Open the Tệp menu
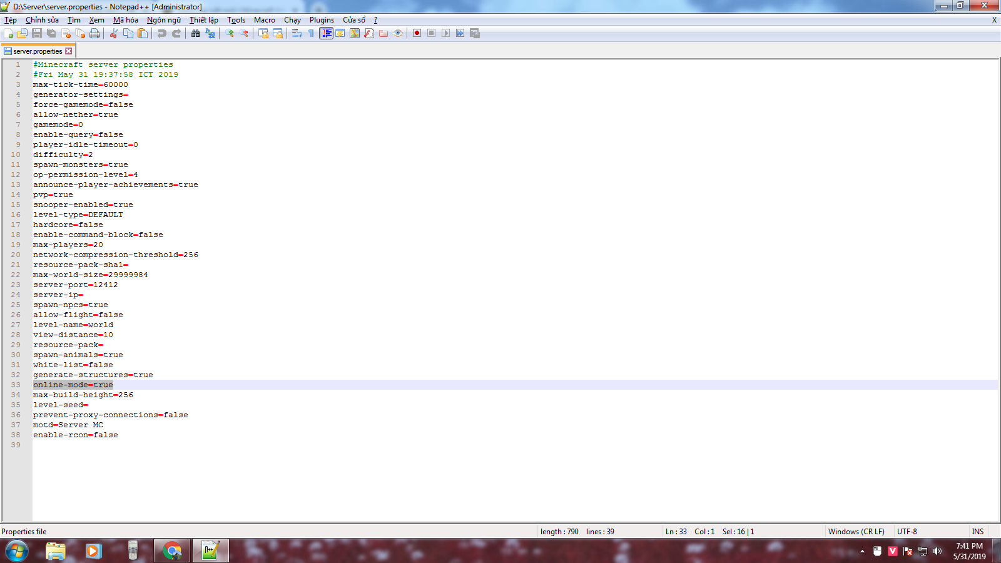This screenshot has width=1001, height=563. [11, 20]
